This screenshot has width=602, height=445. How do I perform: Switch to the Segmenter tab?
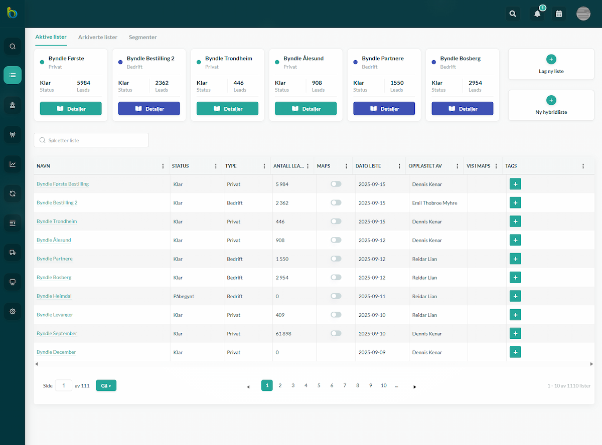point(143,37)
